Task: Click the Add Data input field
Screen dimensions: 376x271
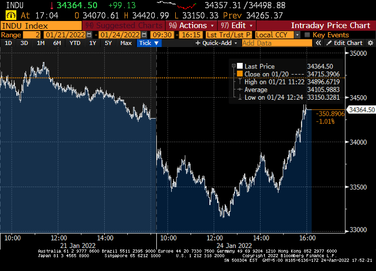Action: coord(276,43)
